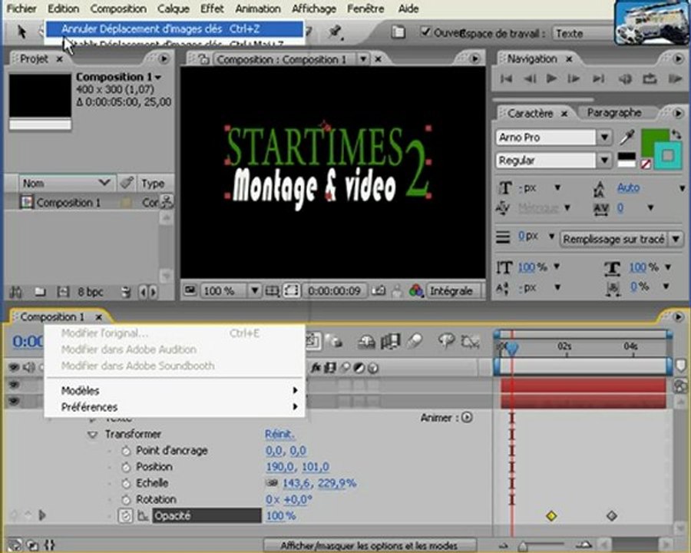Viewport: 691px width, 553px height.
Task: Collapse the Transformer property group
Action: click(x=92, y=435)
